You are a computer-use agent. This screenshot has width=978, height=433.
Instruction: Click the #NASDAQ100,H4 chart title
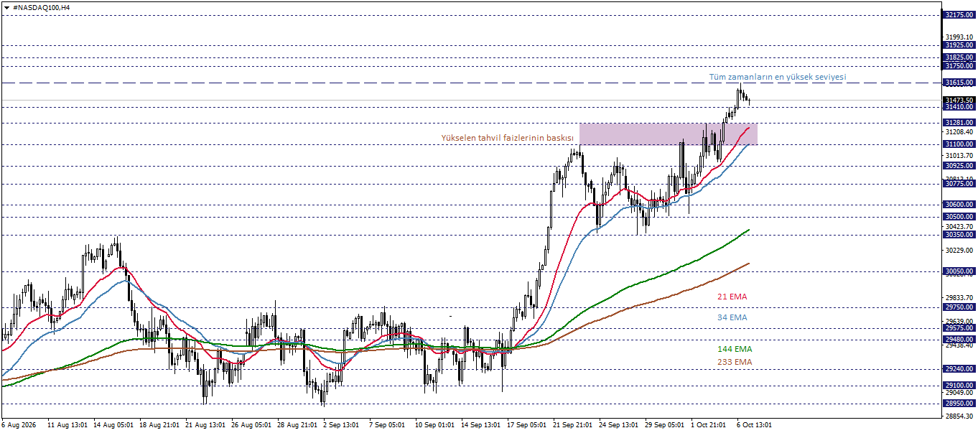(x=42, y=7)
